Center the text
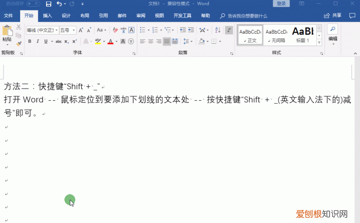 click(x=151, y=41)
